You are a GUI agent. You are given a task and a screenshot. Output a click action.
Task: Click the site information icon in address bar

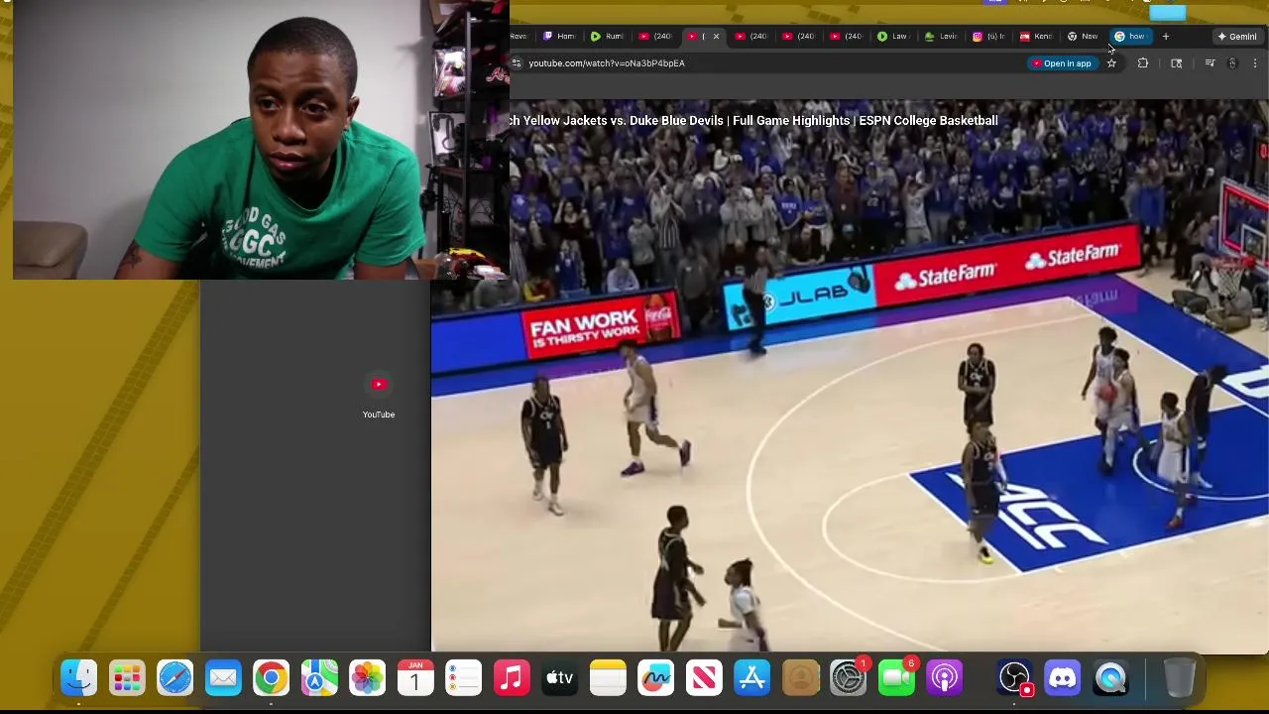pos(516,63)
